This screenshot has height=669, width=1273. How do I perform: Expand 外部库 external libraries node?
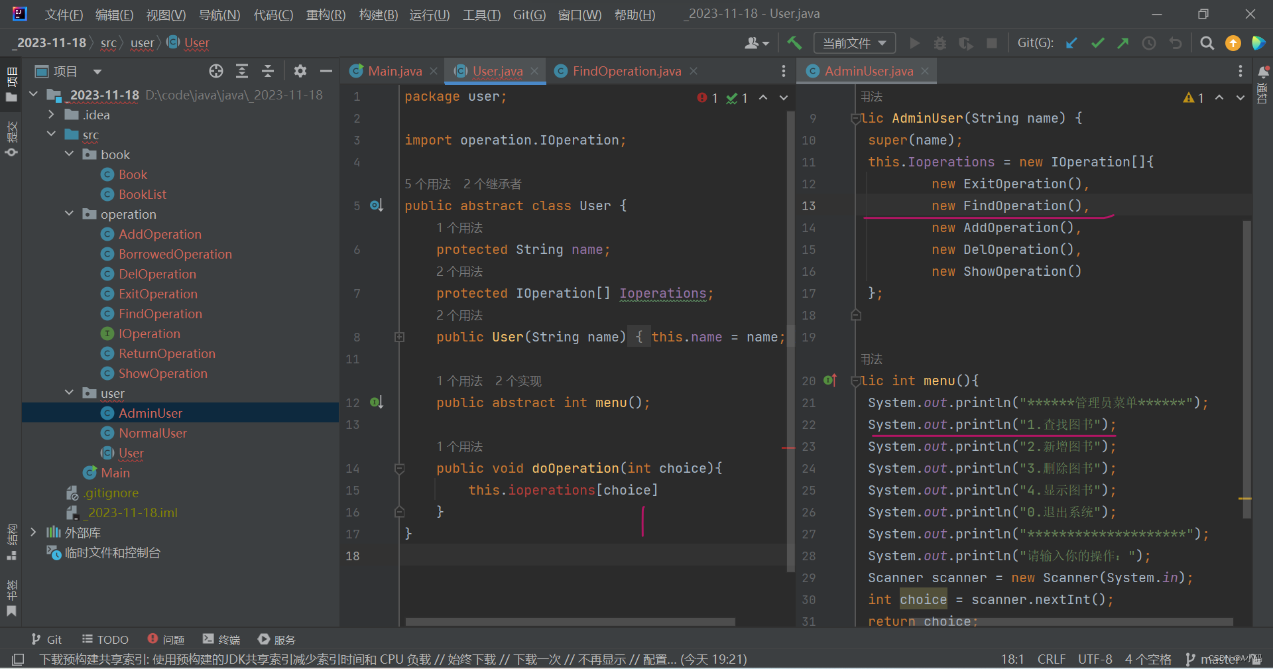point(33,532)
